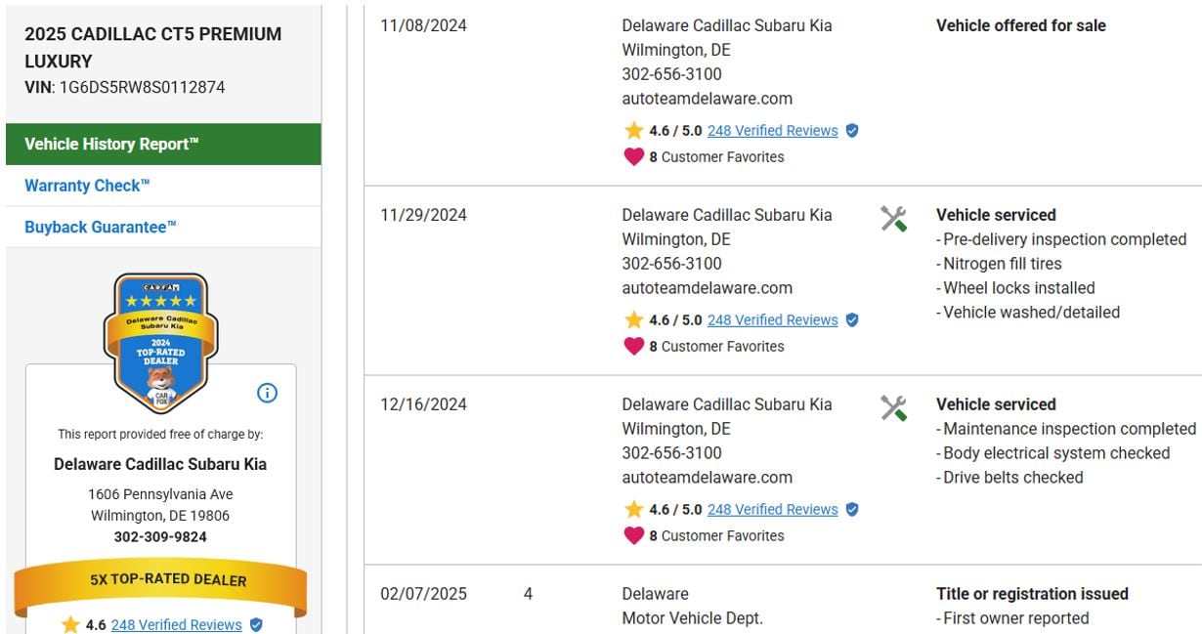Viewport: 1202px width, 634px height.
Task: Open 248 Verified Reviews link in 11/08/2024 entry
Action: 772,131
